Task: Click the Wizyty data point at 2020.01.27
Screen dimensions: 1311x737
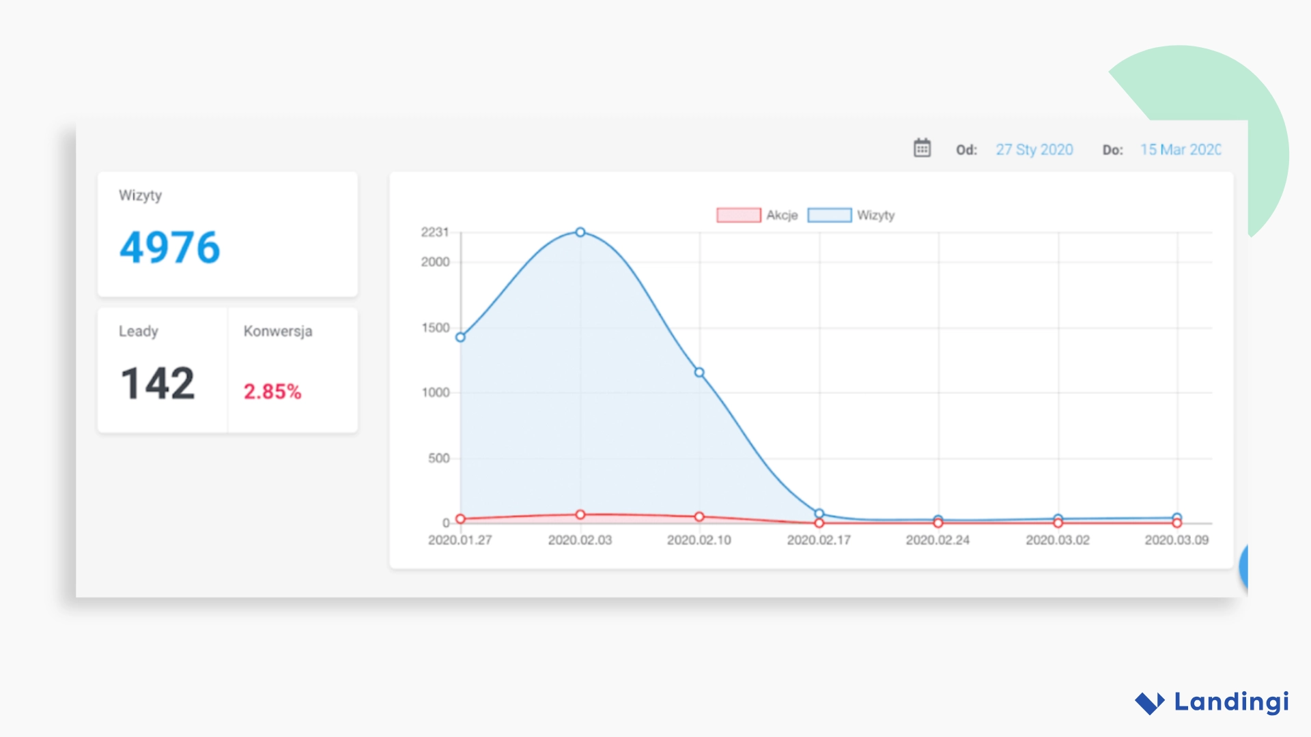Action: (x=460, y=337)
